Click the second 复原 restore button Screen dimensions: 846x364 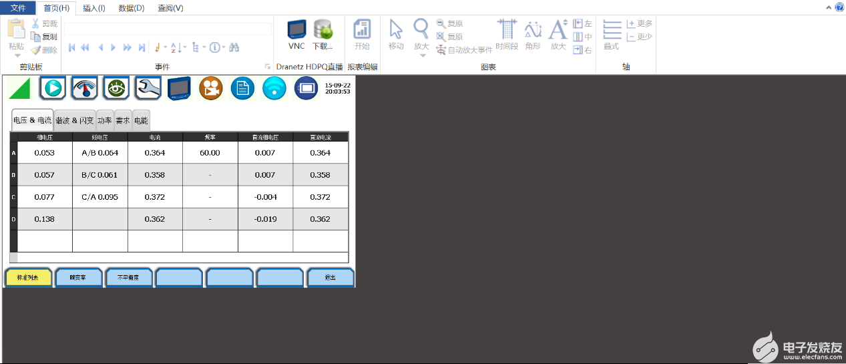pos(449,37)
